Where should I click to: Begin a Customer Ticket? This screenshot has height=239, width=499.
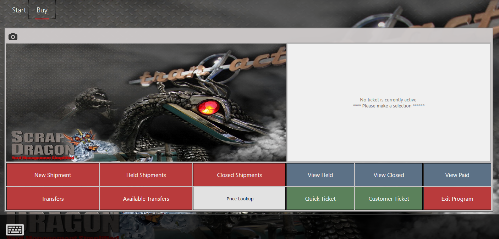[x=389, y=199]
